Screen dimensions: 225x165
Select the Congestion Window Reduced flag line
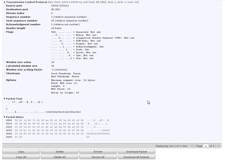coord(93,38)
